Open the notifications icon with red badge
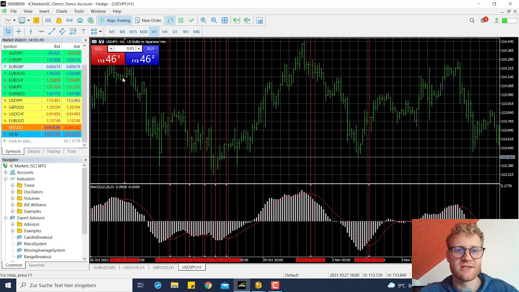Image resolution: width=519 pixels, height=292 pixels. pyautogui.click(x=484, y=20)
